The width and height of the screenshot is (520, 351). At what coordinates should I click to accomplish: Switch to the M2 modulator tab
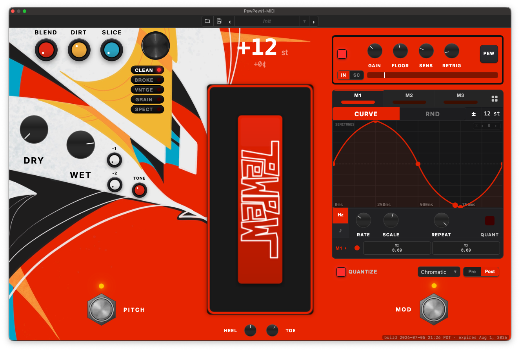tap(409, 98)
